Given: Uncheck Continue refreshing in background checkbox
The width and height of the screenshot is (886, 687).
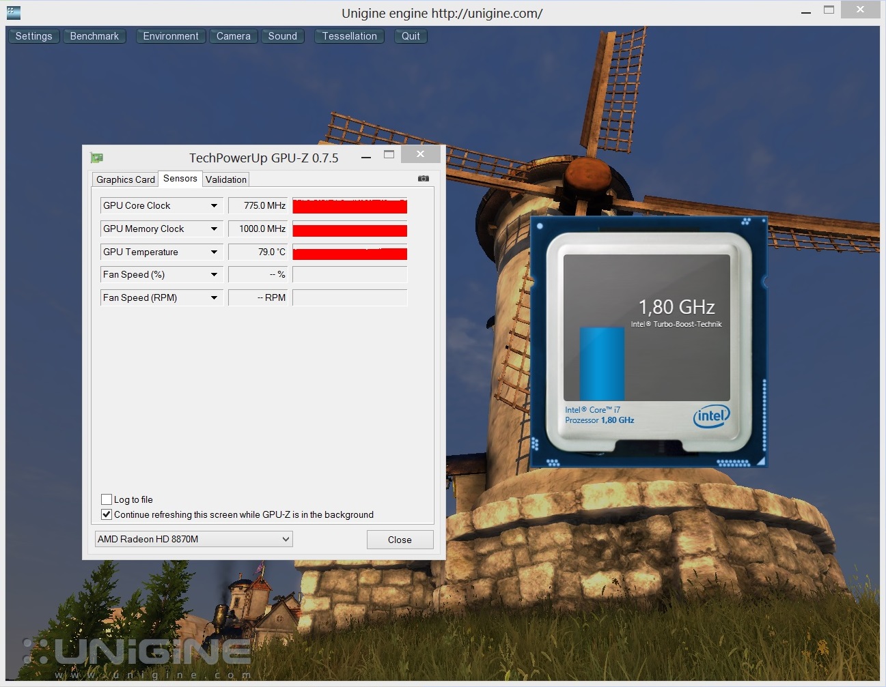Looking at the screenshot, I should click(107, 514).
